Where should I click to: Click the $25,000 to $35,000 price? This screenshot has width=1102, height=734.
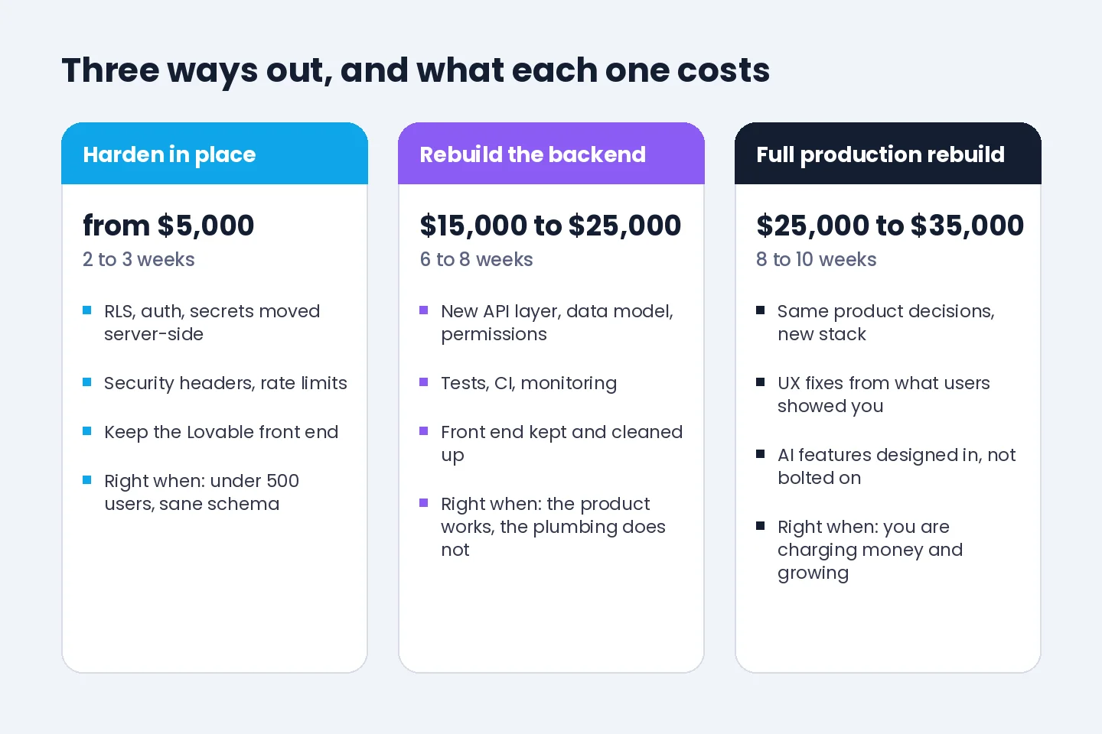pyautogui.click(x=890, y=226)
